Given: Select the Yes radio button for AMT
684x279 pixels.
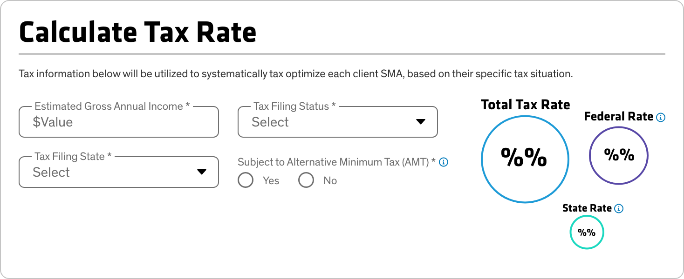Looking at the screenshot, I should tap(246, 180).
